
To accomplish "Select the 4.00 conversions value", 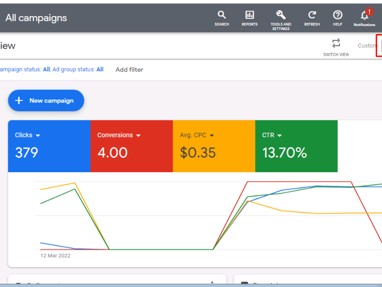I will tap(113, 153).
